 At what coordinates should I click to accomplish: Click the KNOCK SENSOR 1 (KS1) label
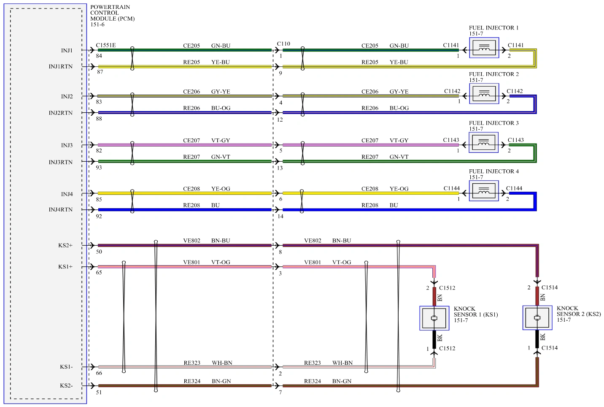pyautogui.click(x=476, y=312)
